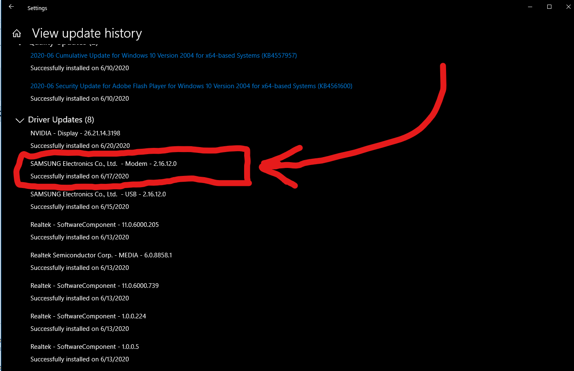Go back using the Settings back arrow
The image size is (574, 371).
pyautogui.click(x=11, y=7)
